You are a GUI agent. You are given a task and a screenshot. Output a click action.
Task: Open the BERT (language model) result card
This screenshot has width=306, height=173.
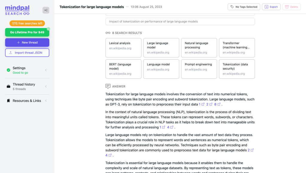(x=123, y=69)
